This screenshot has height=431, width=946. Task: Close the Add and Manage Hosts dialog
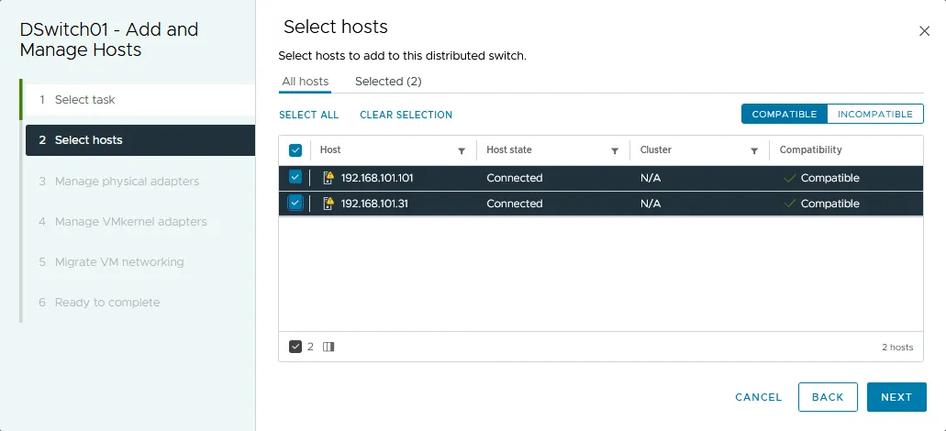tap(924, 31)
